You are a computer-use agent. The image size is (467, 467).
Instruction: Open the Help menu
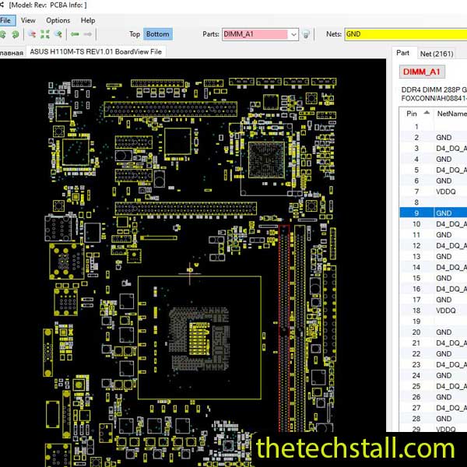click(88, 20)
